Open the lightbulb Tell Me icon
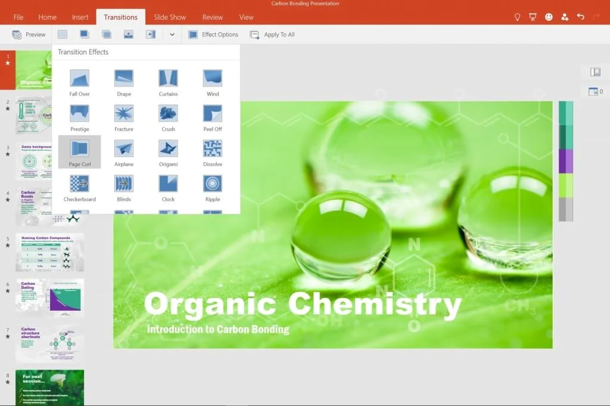Viewport: 610px width, 406px height. (x=517, y=17)
